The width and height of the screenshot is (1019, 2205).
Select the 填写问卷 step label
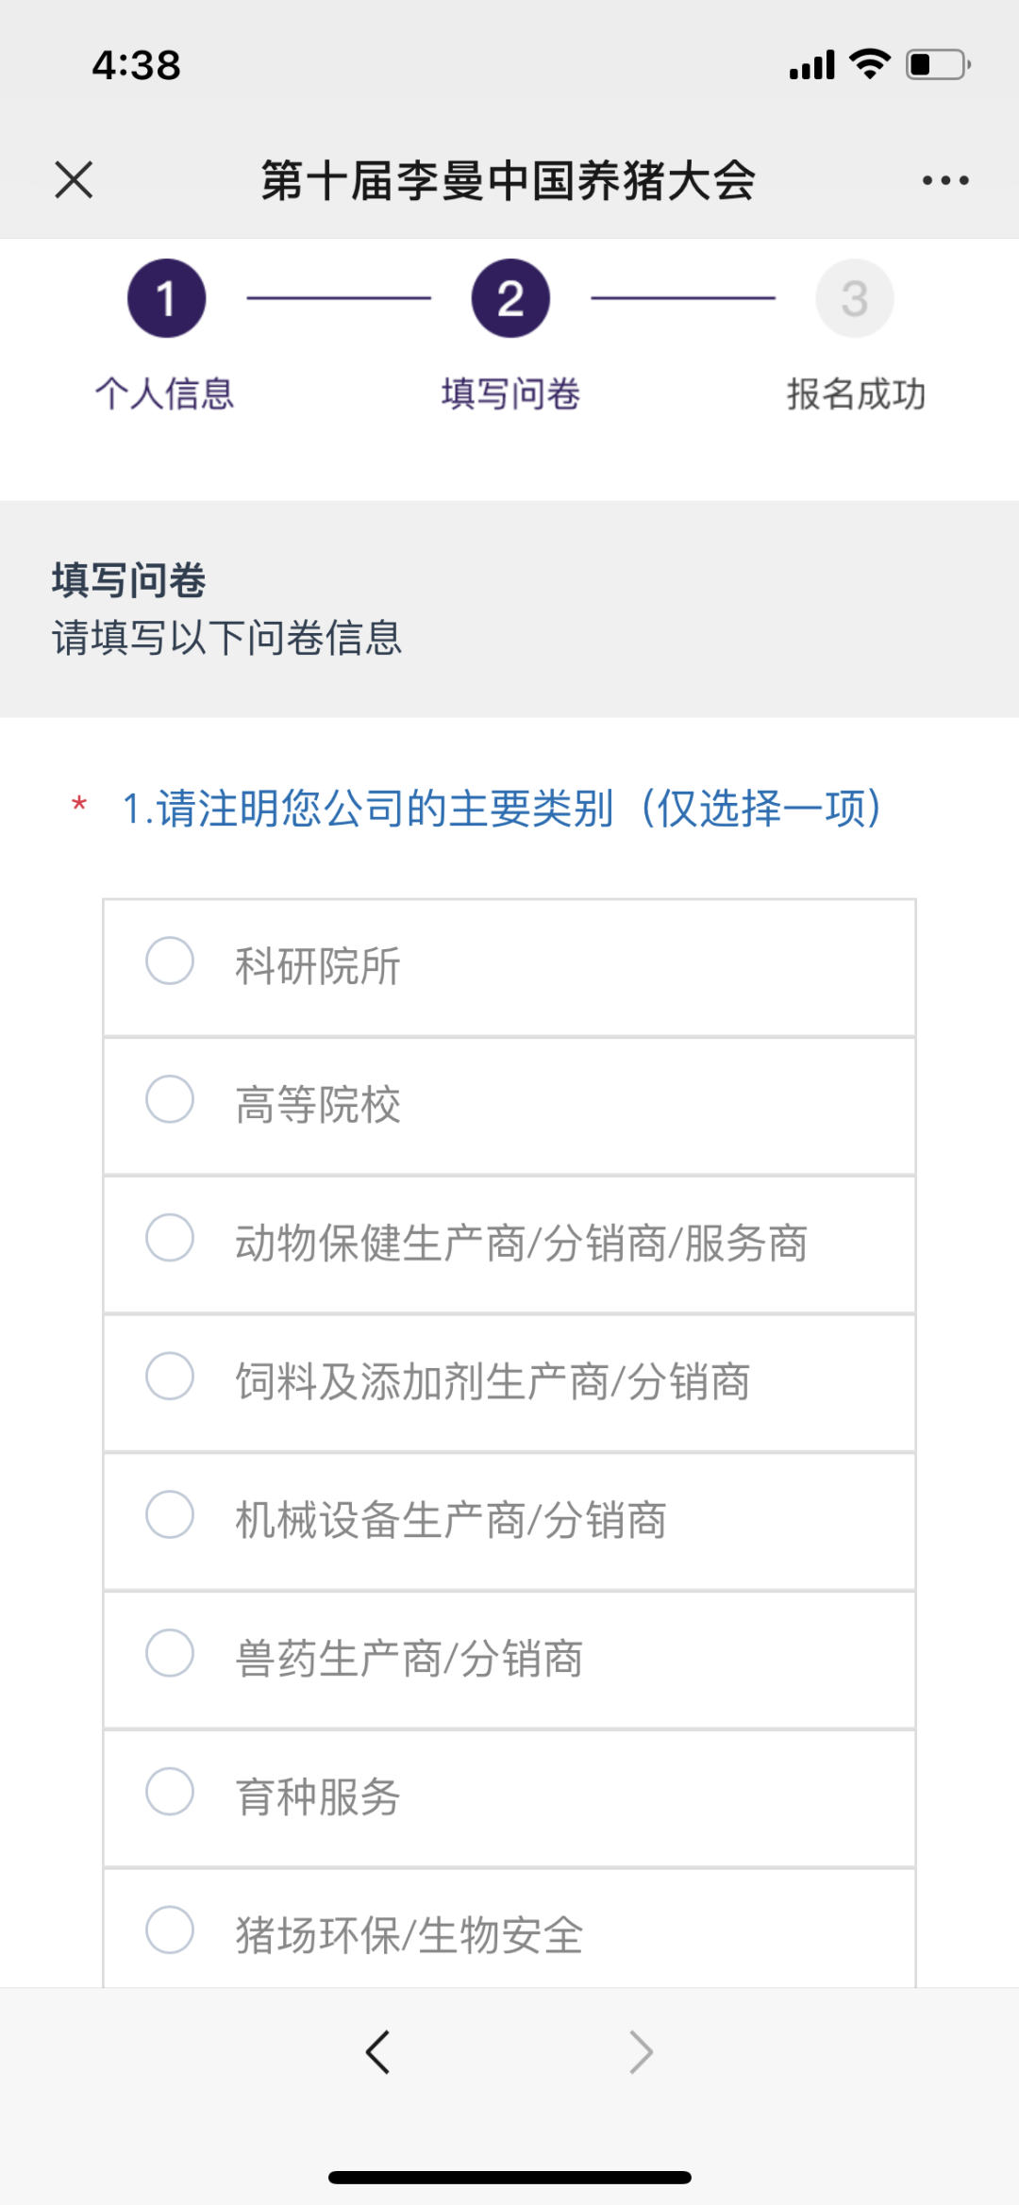[x=510, y=393]
